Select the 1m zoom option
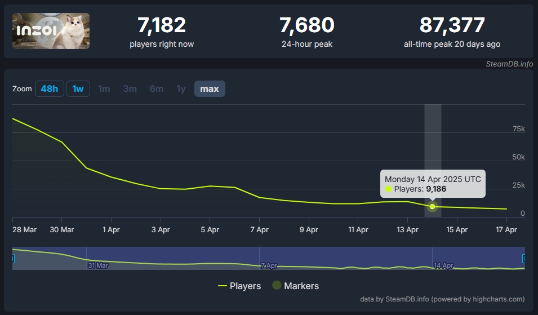Screen dimensions: 538x315 point(104,89)
